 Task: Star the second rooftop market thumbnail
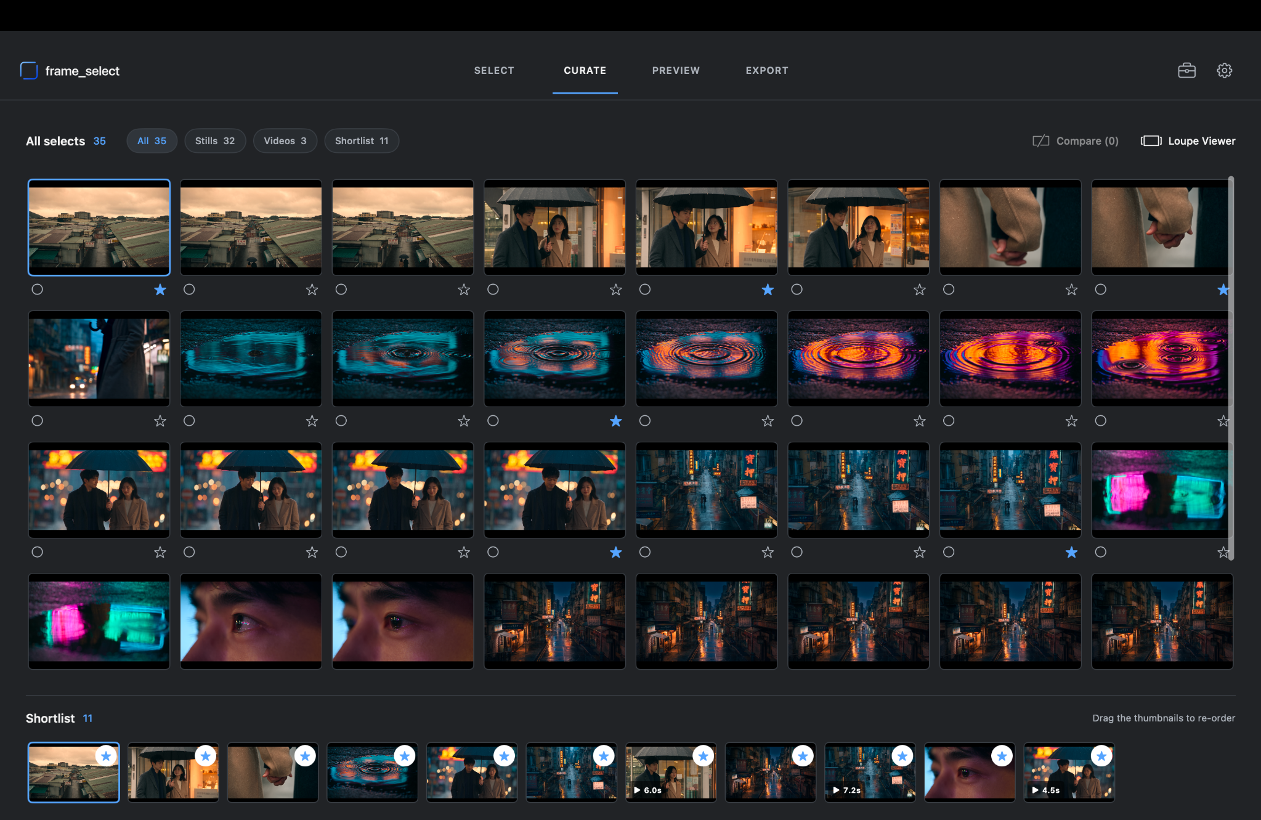pos(312,290)
